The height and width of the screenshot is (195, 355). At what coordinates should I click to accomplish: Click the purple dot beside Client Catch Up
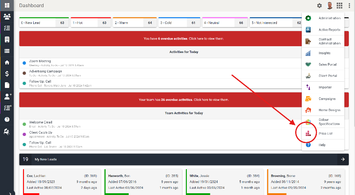[24, 135]
